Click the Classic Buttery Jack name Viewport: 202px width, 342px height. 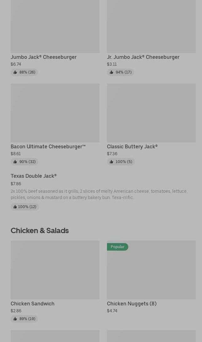coord(132,146)
